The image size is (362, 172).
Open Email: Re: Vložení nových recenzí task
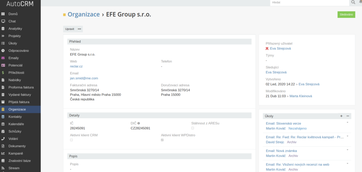coord(297,164)
